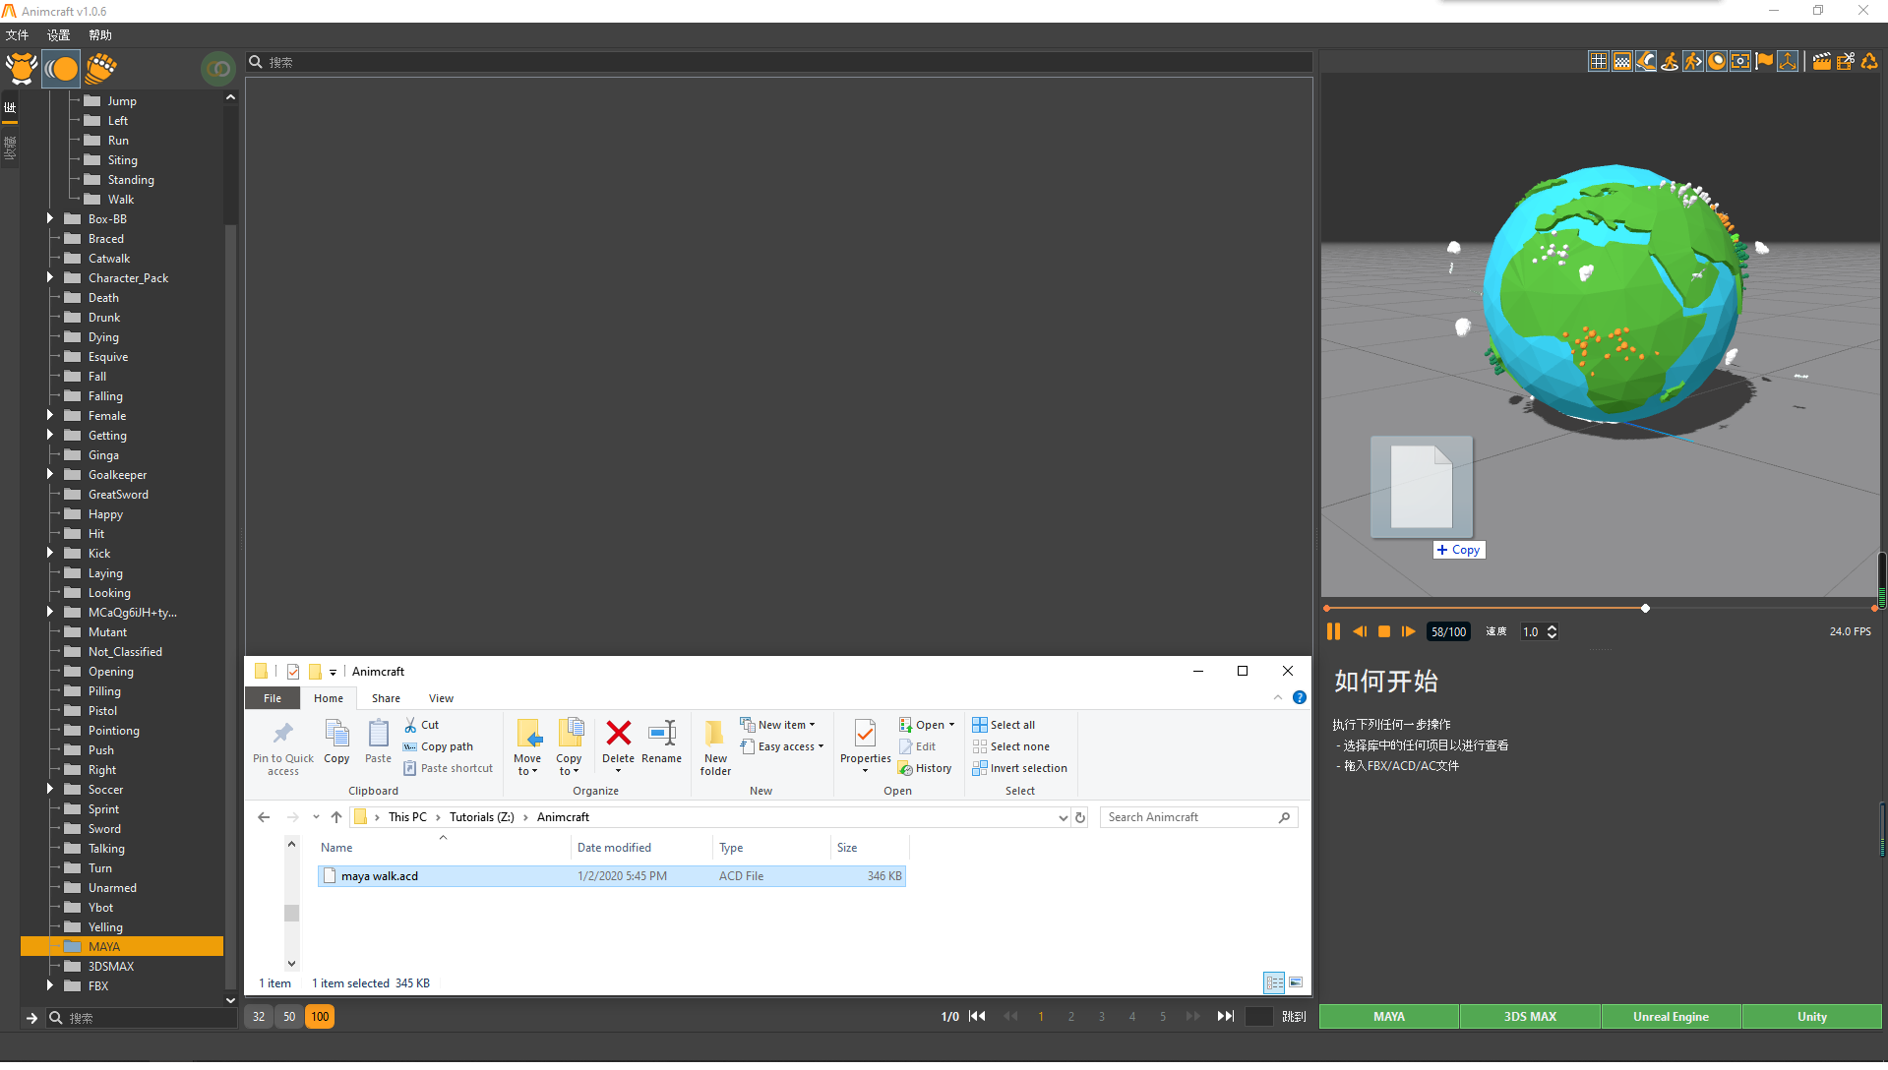This screenshot has height=1070, width=1888.
Task: Click the New folder icon
Action: [x=715, y=734]
